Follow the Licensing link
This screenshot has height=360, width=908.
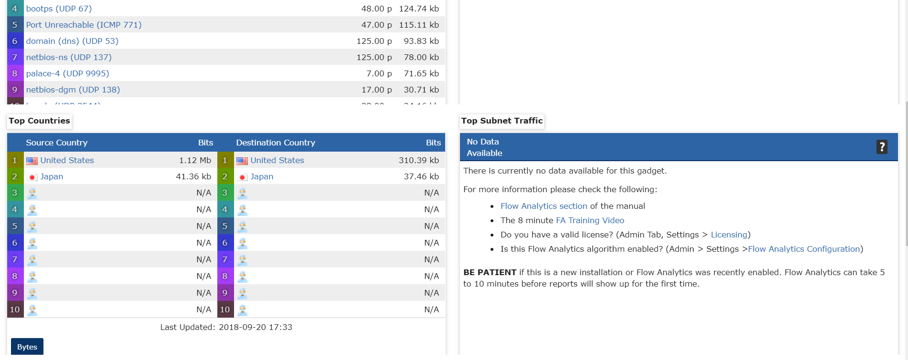pos(728,235)
